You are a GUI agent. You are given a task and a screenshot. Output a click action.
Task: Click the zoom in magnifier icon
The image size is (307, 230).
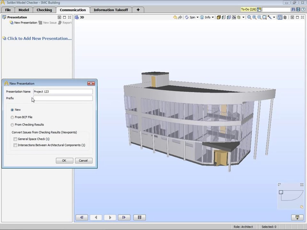254,17
